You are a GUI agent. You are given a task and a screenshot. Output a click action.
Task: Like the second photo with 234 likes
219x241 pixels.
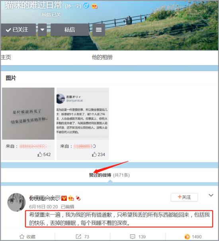(94, 154)
